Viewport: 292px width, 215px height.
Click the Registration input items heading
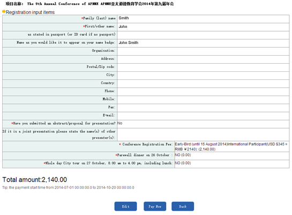click(30, 12)
